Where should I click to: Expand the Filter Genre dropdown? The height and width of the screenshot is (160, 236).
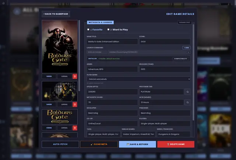click(139, 79)
